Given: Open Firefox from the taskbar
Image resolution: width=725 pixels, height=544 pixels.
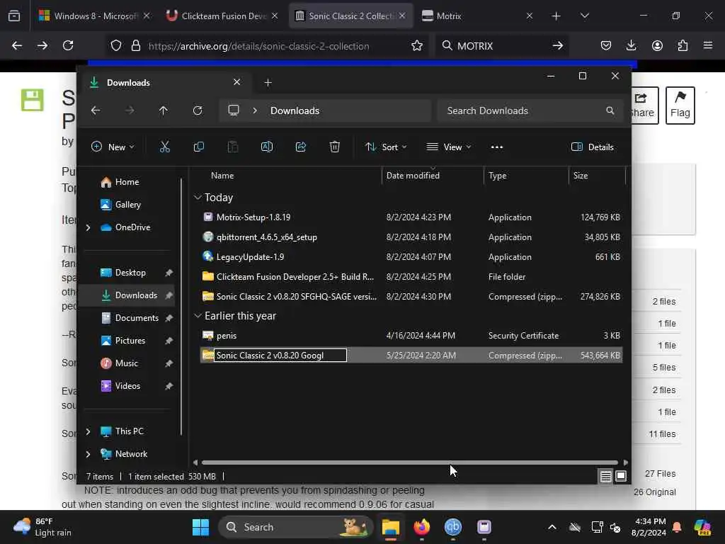Looking at the screenshot, I should tap(422, 527).
